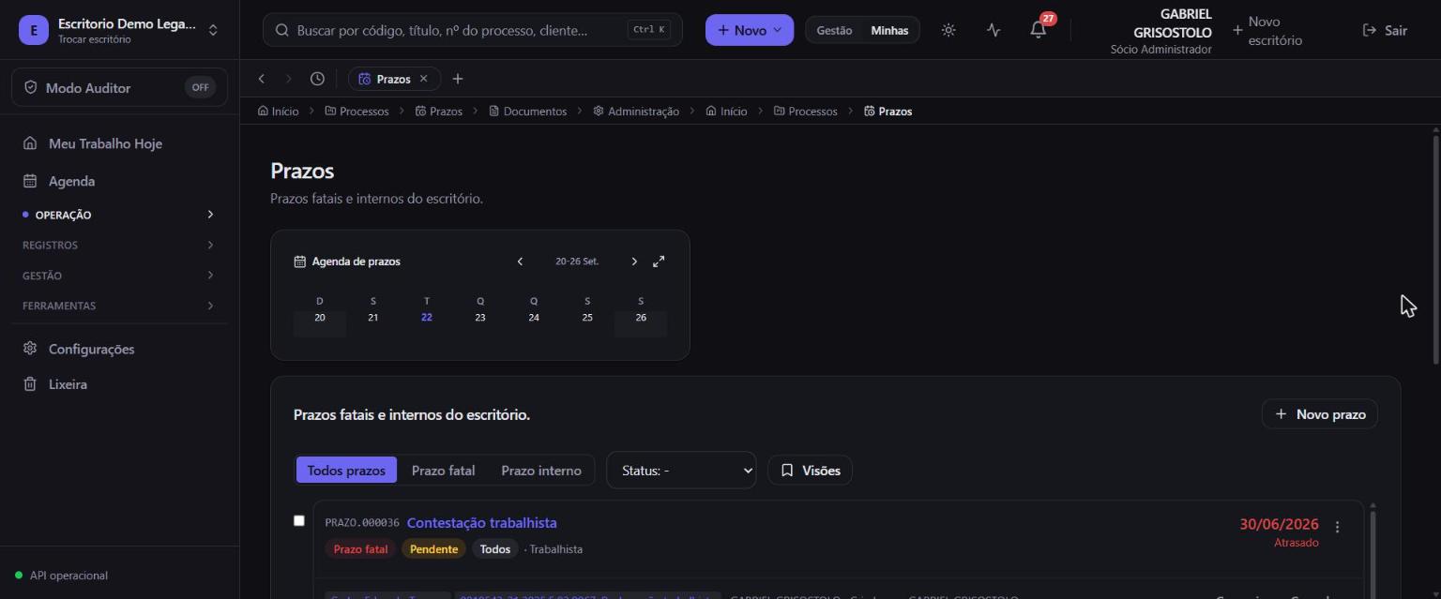
Task: Open the Status filter dropdown
Action: [681, 470]
